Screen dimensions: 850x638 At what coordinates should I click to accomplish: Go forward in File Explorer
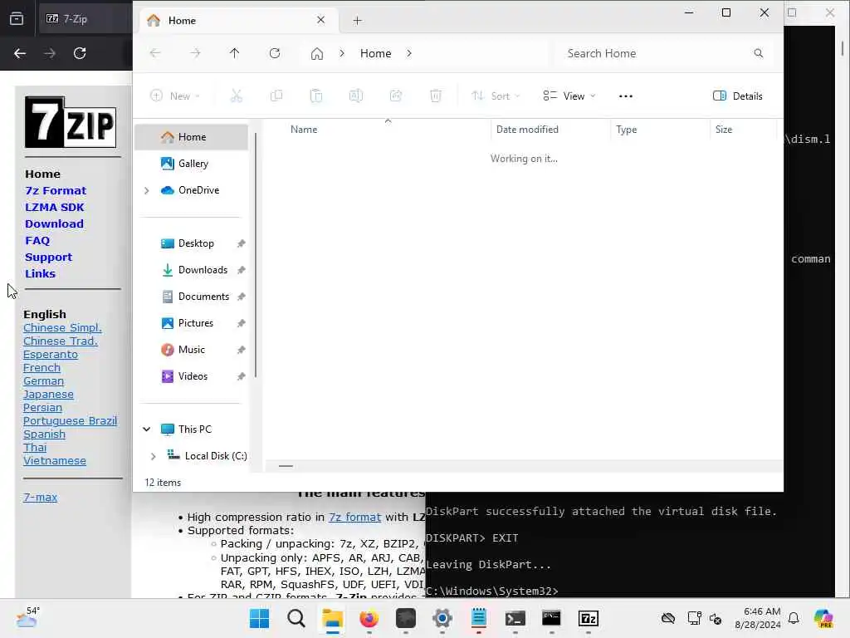pyautogui.click(x=195, y=53)
